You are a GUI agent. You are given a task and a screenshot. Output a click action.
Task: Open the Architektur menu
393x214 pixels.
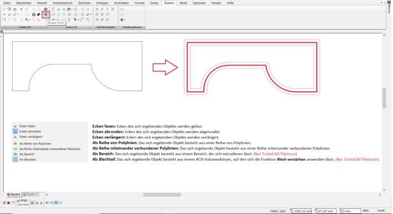pos(121,3)
